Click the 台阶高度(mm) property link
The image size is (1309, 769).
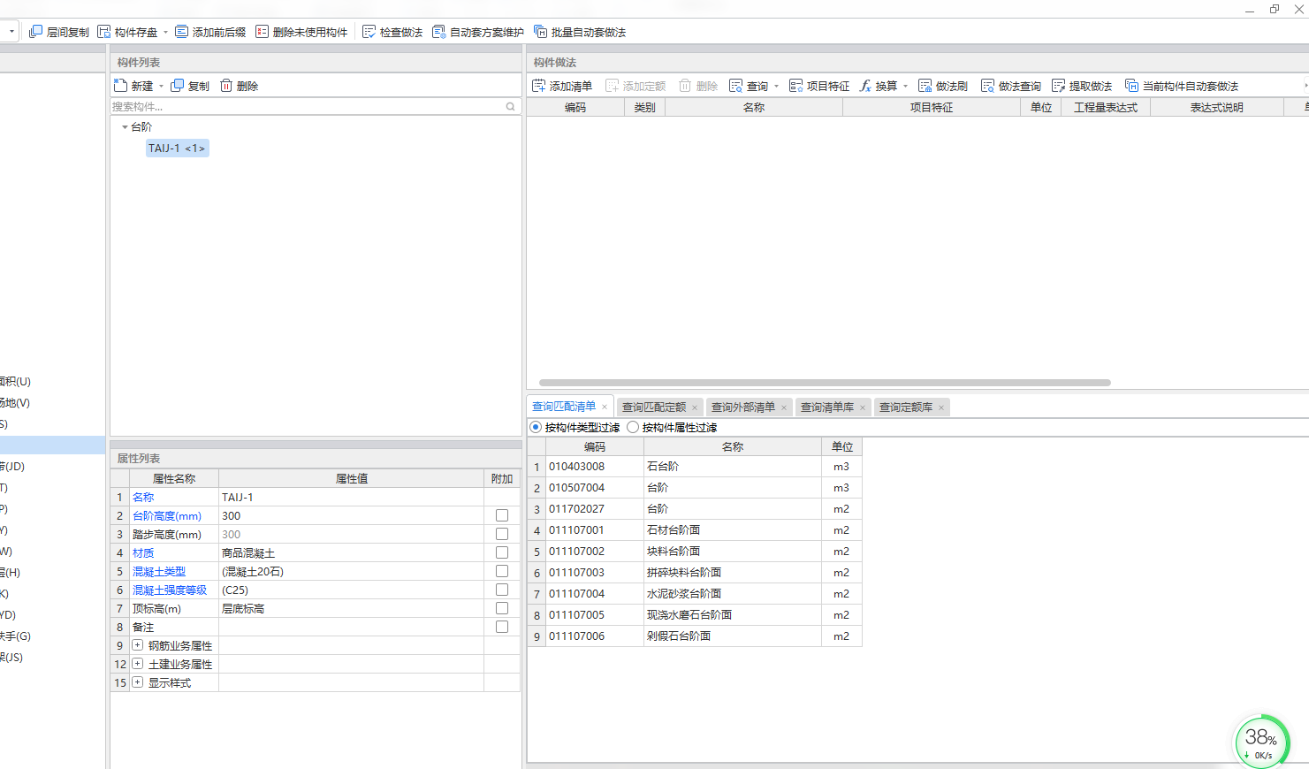(167, 516)
